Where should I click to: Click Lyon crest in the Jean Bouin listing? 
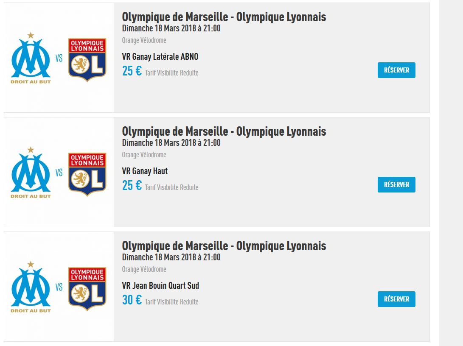coord(87,289)
